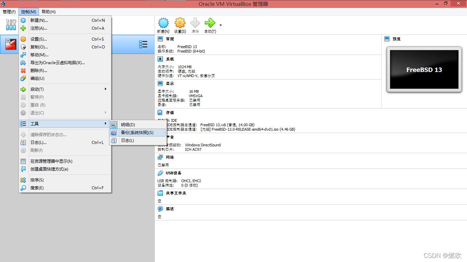This screenshot has width=467, height=262.
Task: Open the 存储 section header link
Action: tap(170, 113)
